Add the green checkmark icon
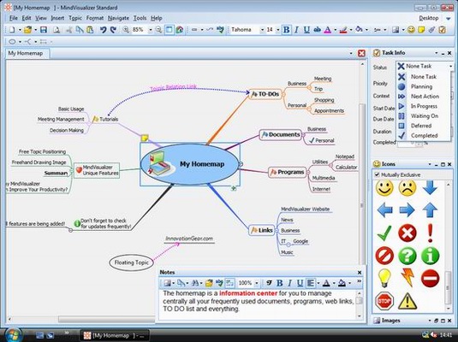The width and height of the screenshot is (458, 342). click(x=384, y=233)
